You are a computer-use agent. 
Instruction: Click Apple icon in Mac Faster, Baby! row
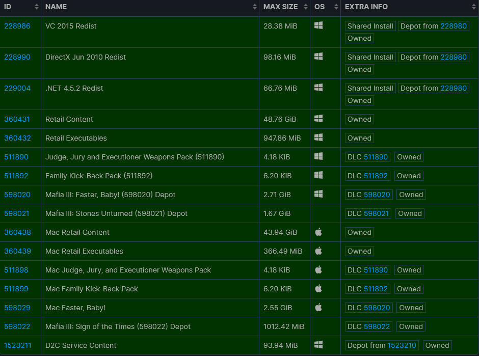(x=318, y=308)
